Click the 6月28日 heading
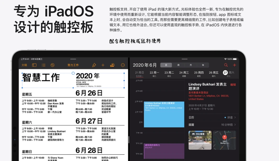 point(89,150)
